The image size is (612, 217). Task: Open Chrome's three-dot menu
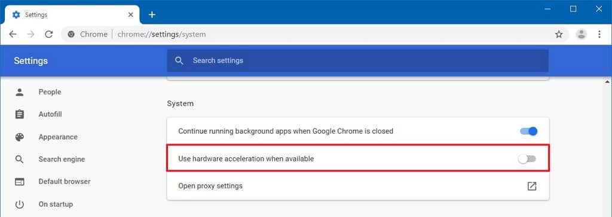coord(599,34)
